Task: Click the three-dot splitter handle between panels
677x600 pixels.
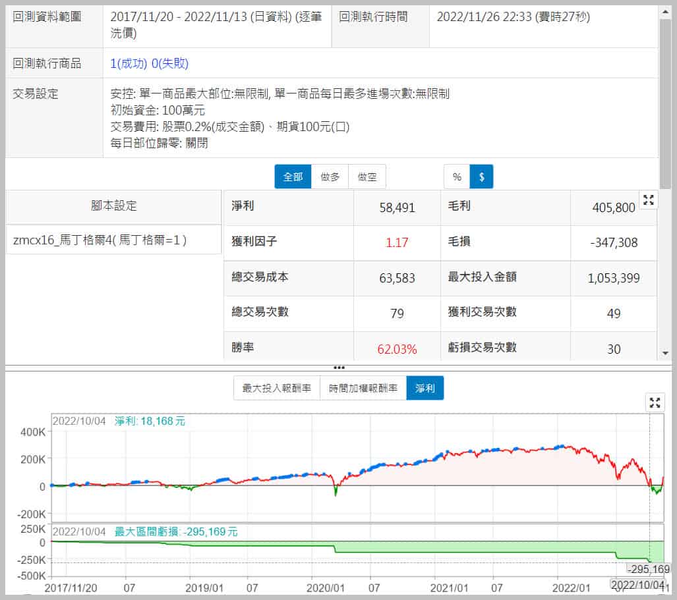Action: tap(339, 368)
